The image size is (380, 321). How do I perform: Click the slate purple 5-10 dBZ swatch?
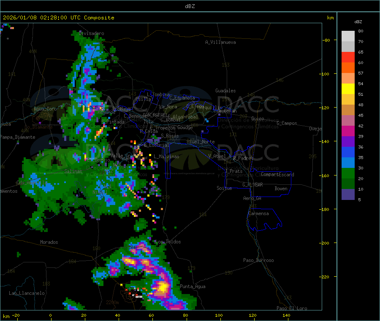(348, 194)
